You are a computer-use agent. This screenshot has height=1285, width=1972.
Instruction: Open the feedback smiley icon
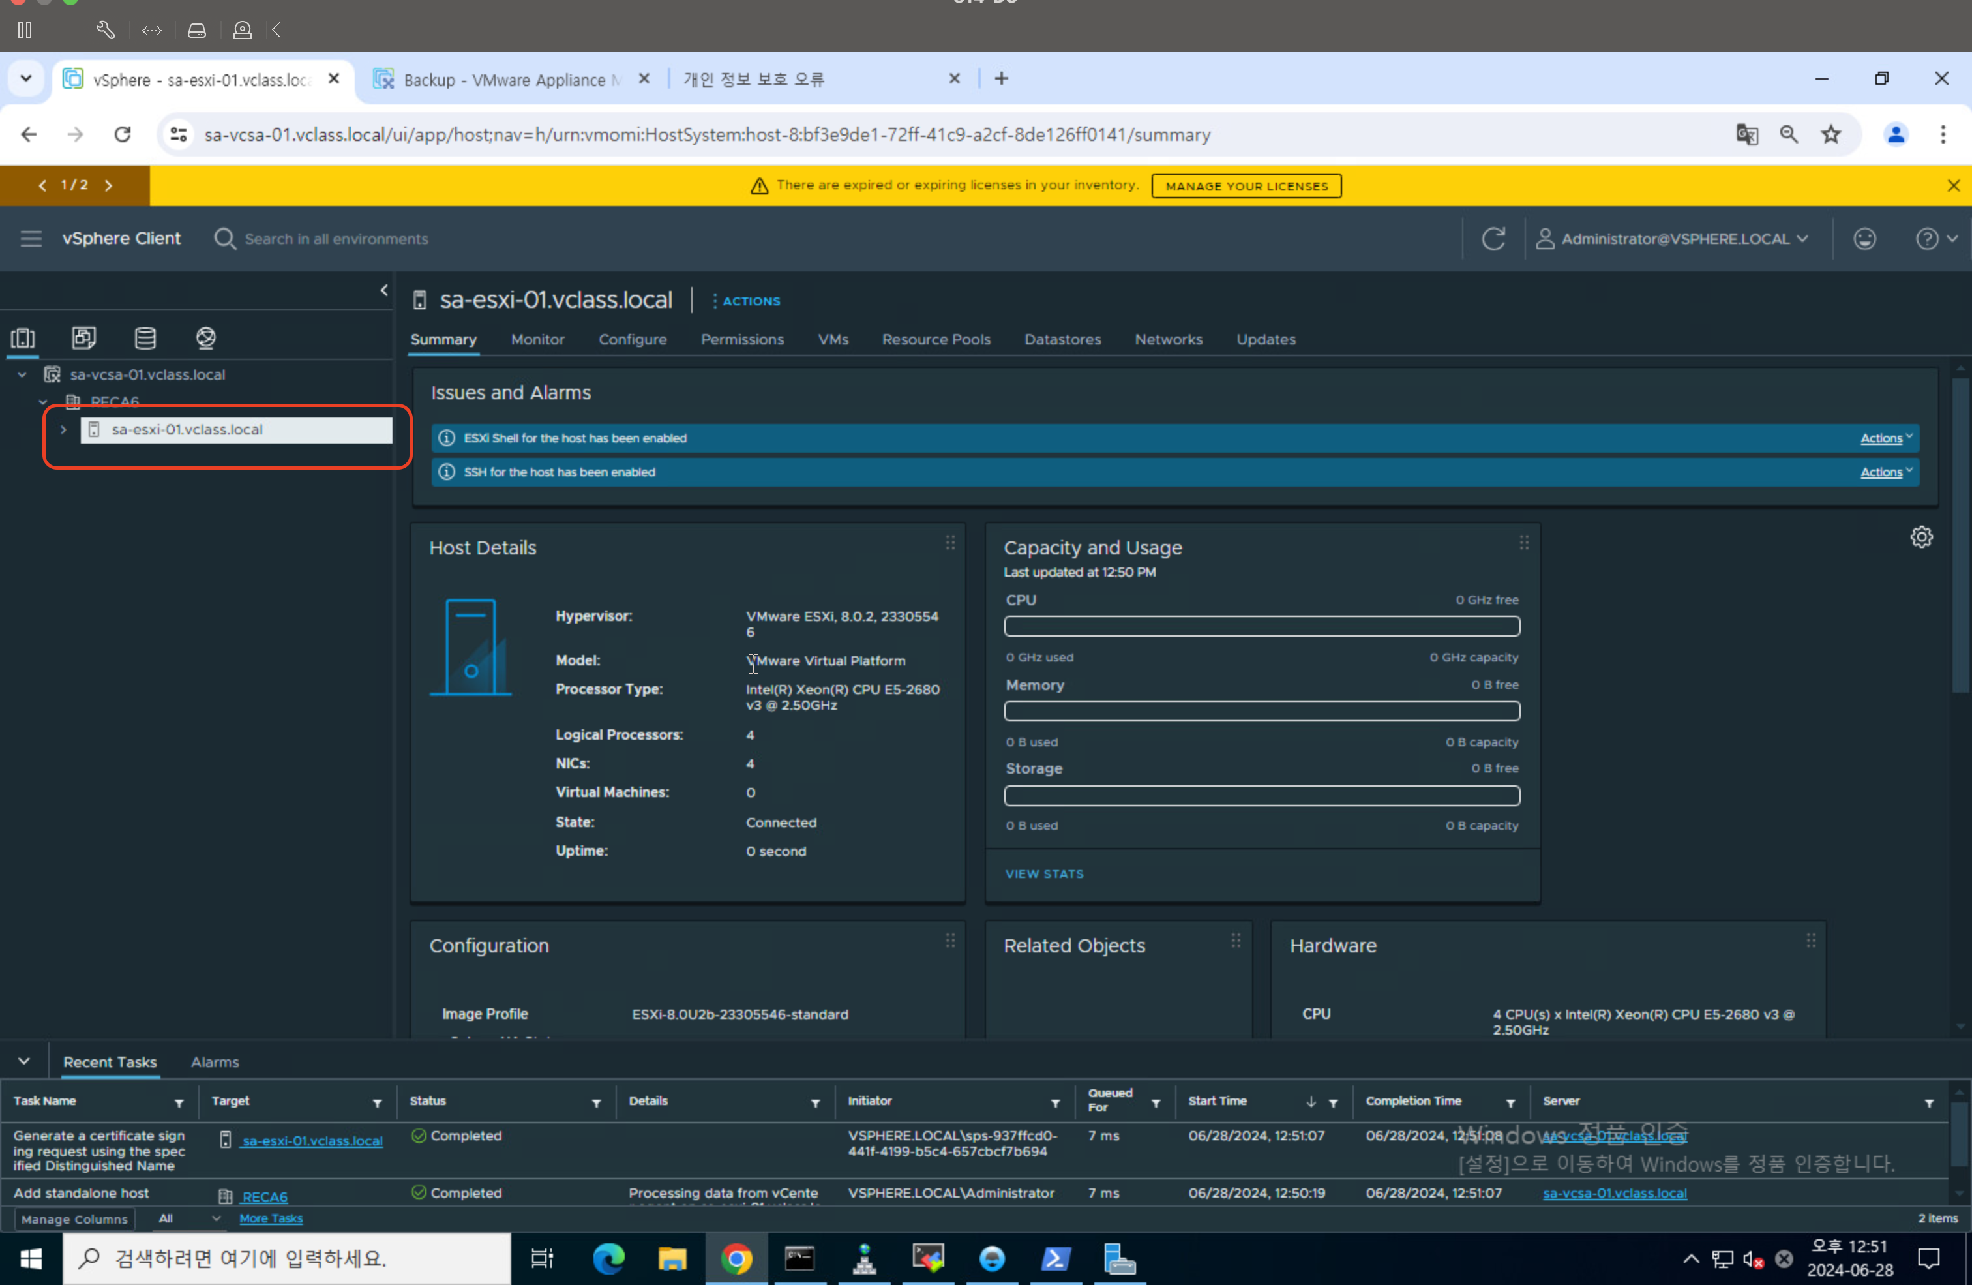(1864, 239)
